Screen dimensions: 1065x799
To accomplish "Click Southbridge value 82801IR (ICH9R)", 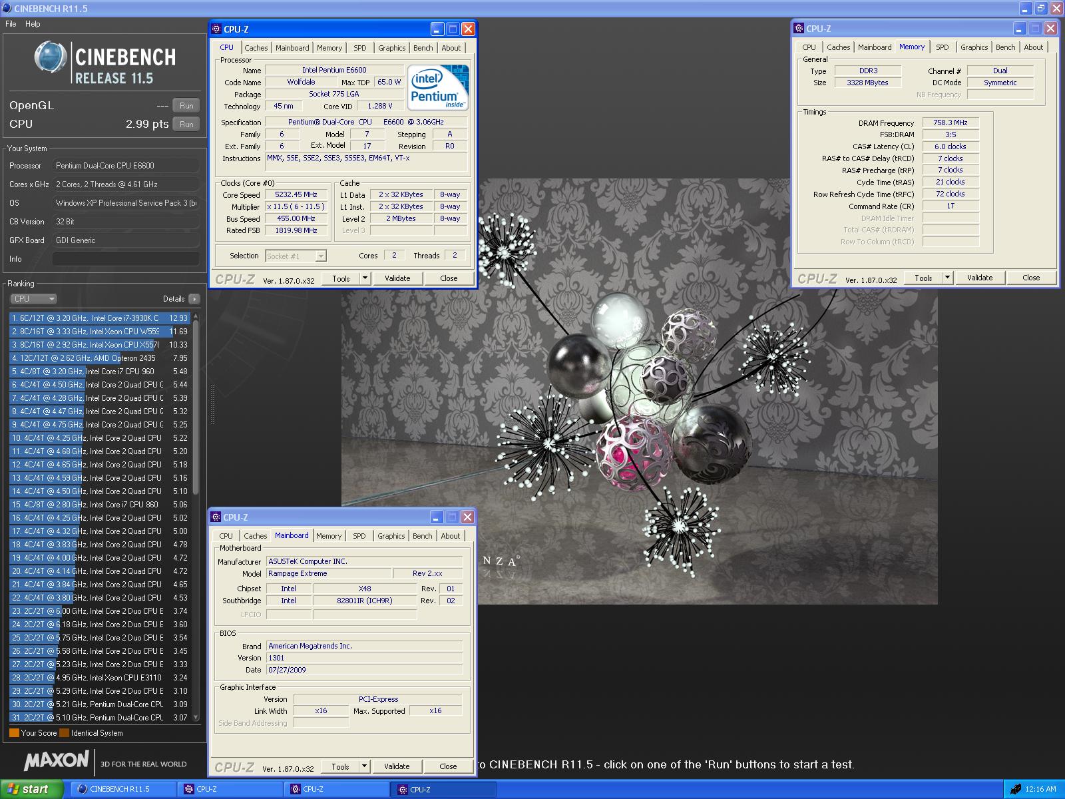I will (x=365, y=601).
